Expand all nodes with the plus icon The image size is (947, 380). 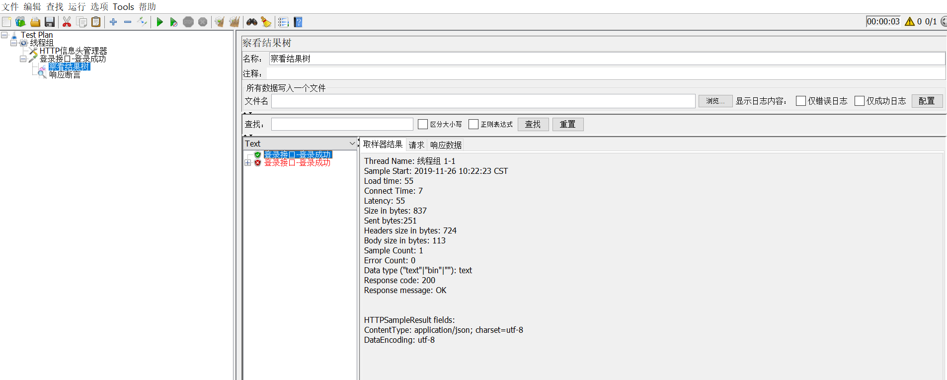pos(113,22)
